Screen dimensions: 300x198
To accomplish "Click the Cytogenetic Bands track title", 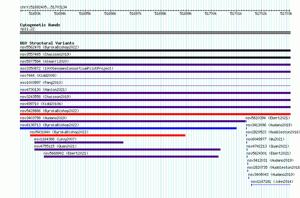I will (40, 25).
